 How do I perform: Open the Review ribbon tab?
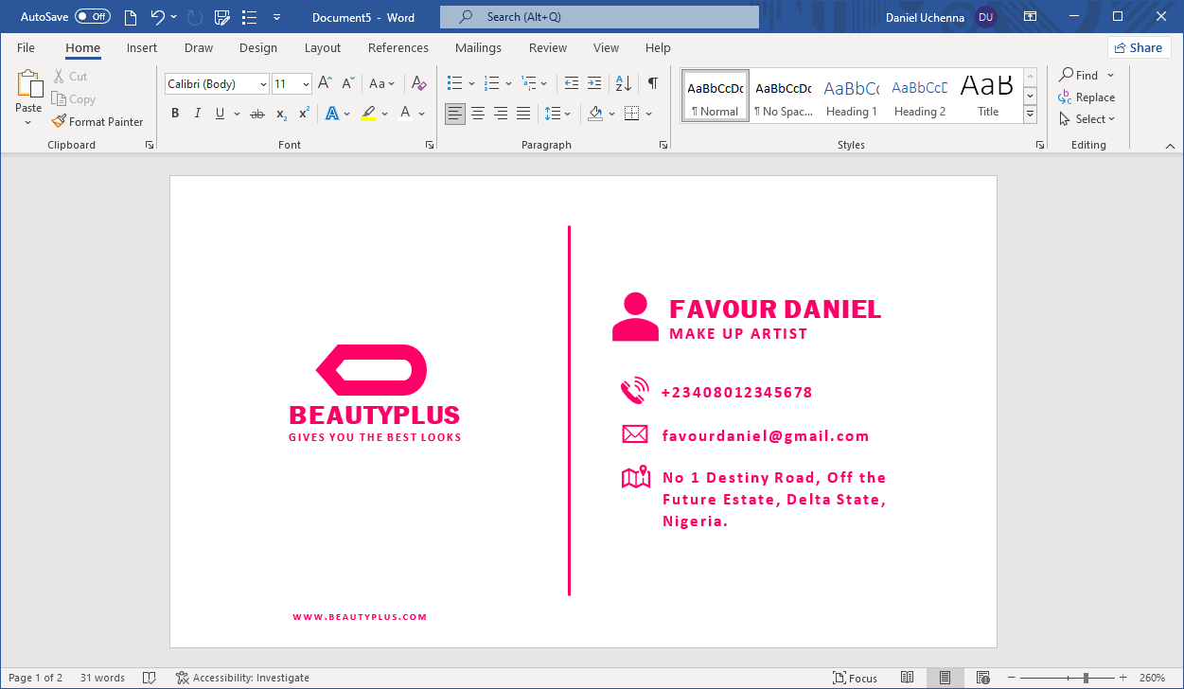tap(547, 47)
